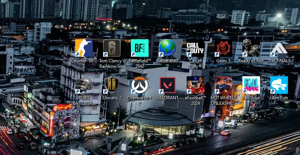This screenshot has width=300, height=155.
Task: Click the Hot Wheels Unleashed shortcut icon
Action: [x=223, y=85]
